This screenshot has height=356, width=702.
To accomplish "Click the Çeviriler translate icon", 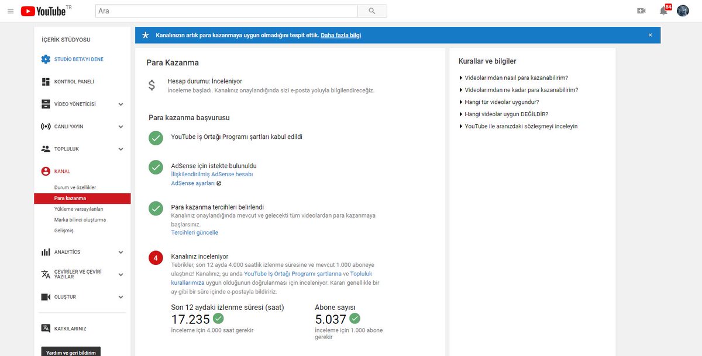I will tap(46, 274).
